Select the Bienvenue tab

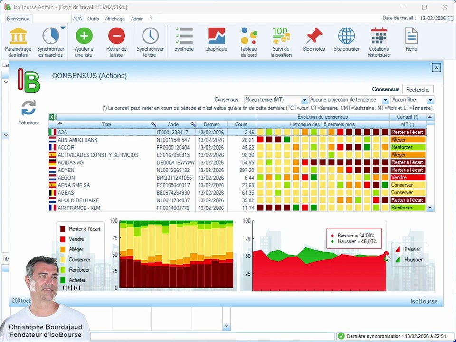[x=18, y=19]
